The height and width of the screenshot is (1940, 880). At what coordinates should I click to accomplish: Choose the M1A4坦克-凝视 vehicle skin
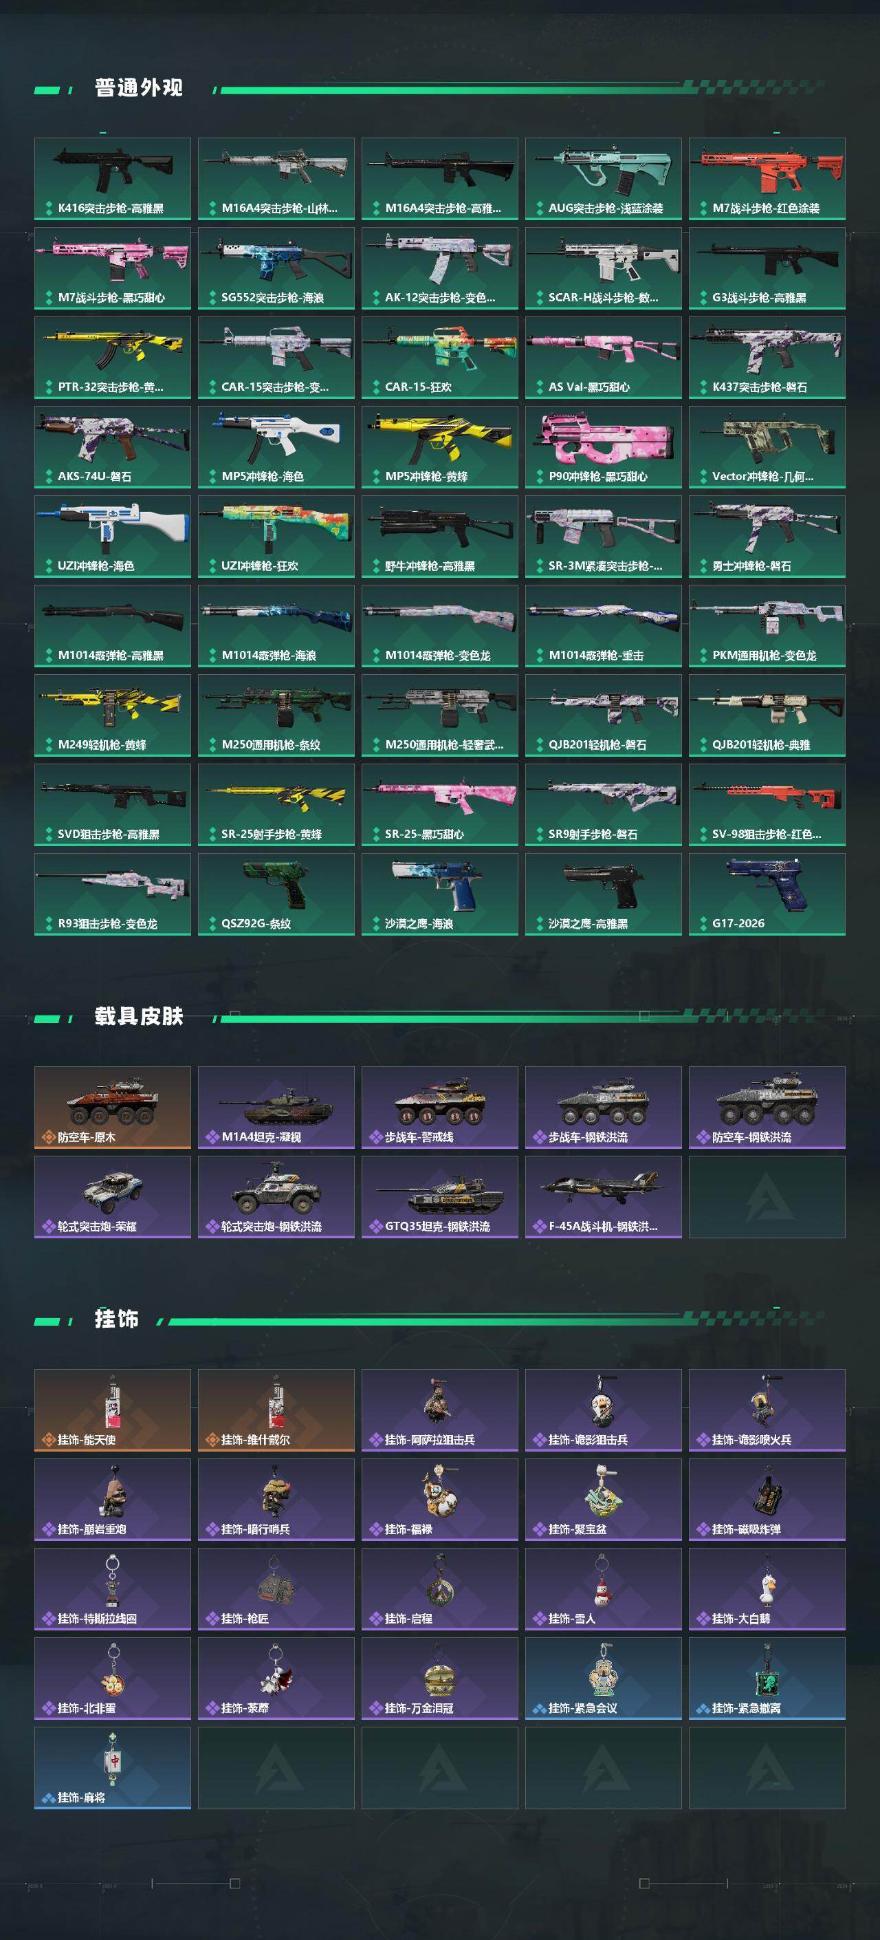point(276,1107)
